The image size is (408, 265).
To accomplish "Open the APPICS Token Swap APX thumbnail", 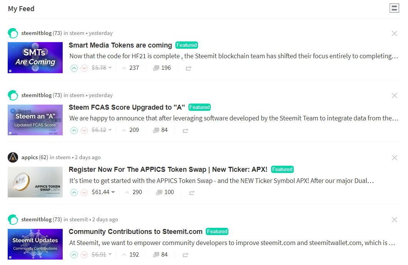I will pos(35,182).
